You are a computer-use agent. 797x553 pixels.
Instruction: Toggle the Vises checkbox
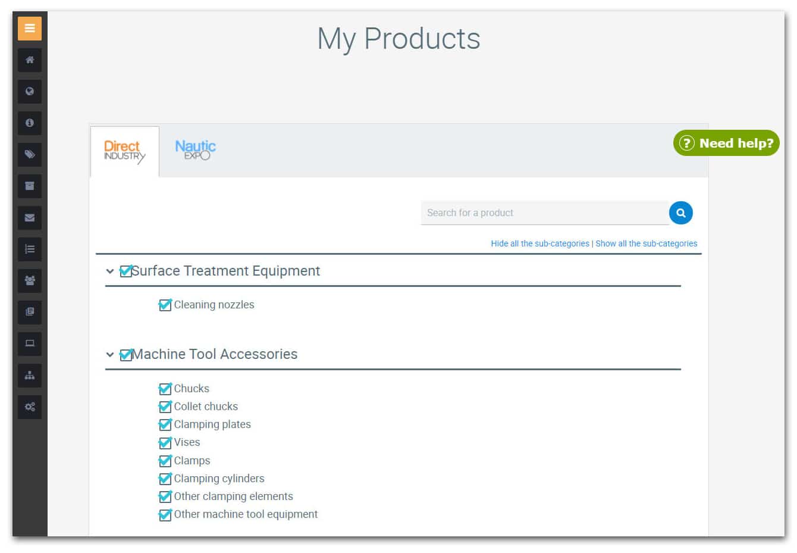tap(165, 442)
